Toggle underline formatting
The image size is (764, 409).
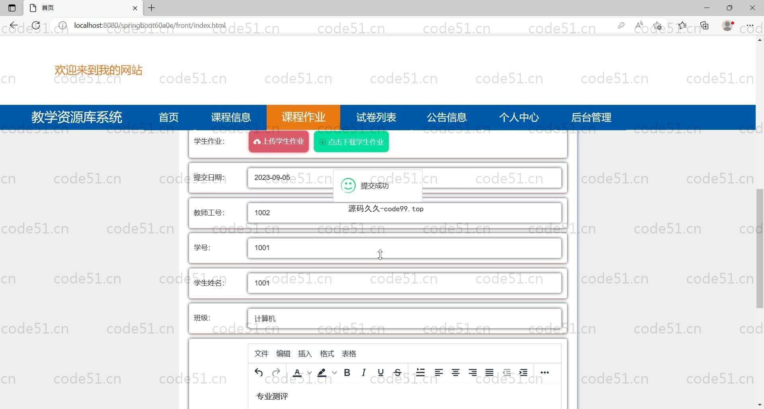coord(381,372)
